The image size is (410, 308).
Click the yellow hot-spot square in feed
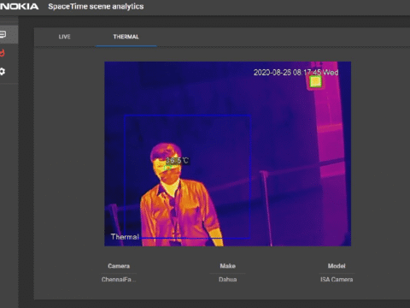pyautogui.click(x=315, y=81)
